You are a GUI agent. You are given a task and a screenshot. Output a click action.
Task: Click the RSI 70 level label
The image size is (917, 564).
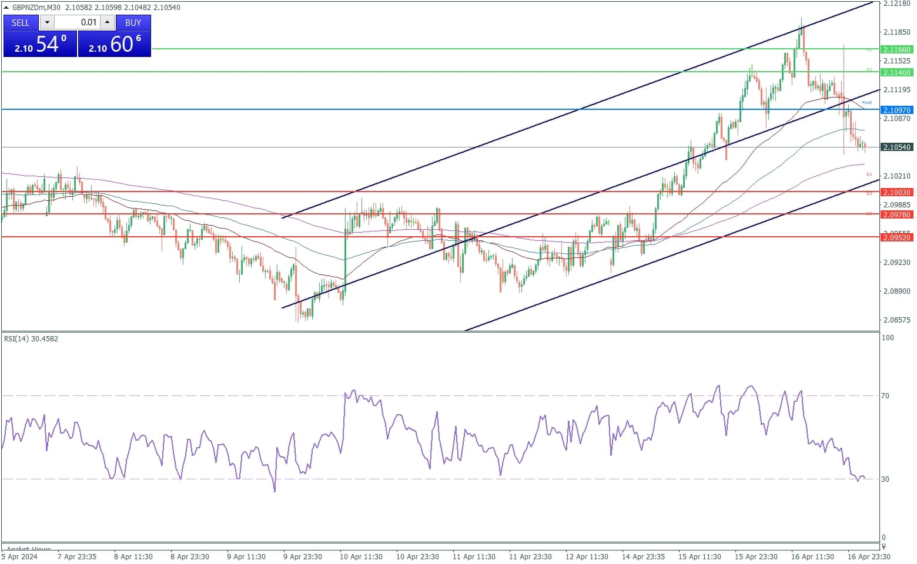tap(885, 396)
